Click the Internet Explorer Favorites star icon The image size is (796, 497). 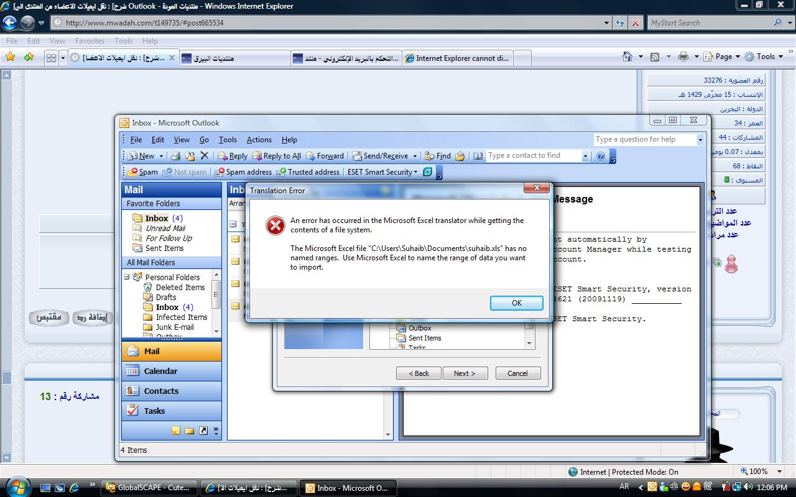10,57
